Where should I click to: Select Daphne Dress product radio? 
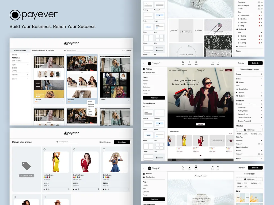[x=74, y=149]
